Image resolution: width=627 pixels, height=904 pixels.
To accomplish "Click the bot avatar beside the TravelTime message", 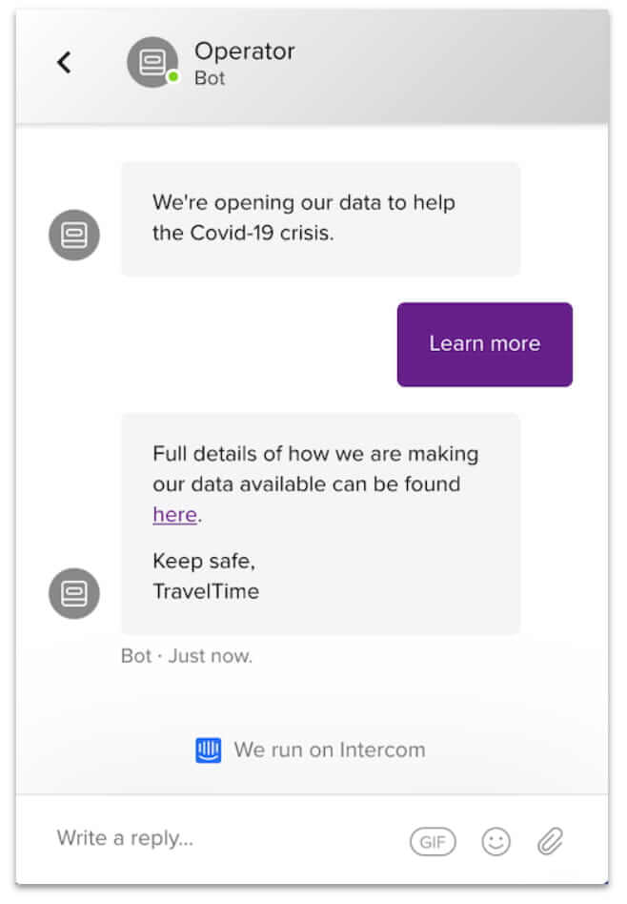I will (x=74, y=593).
